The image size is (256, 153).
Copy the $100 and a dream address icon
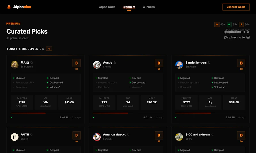212,134
